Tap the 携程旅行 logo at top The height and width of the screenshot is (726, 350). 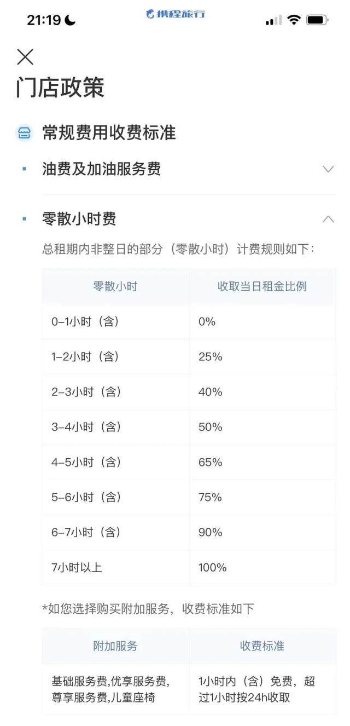[175, 14]
